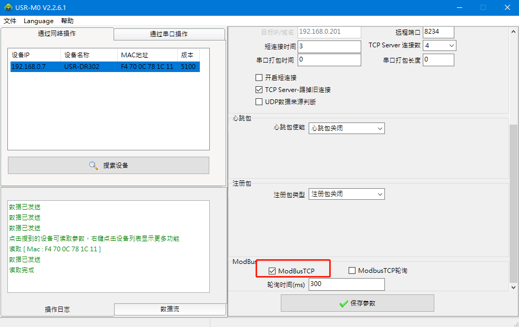Uncheck TCP Server-踢掉旧连接 checkbox
Image resolution: width=519 pixels, height=327 pixels.
click(x=259, y=90)
